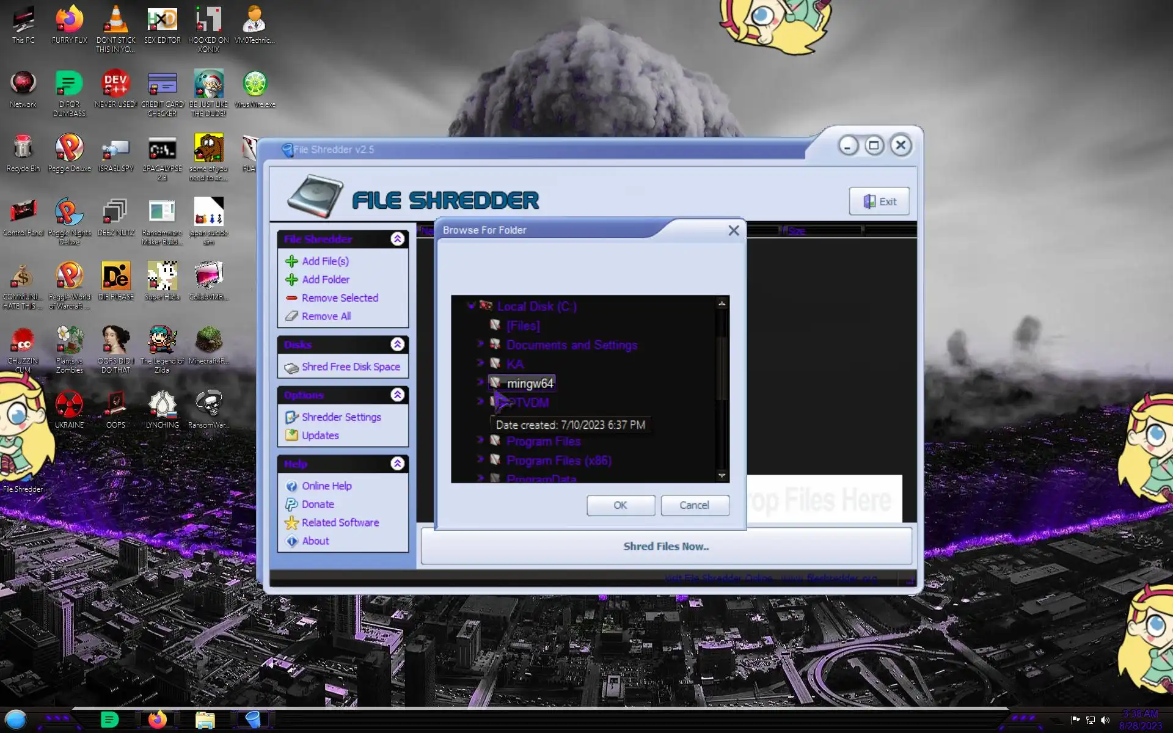Click the Exit button

(879, 202)
